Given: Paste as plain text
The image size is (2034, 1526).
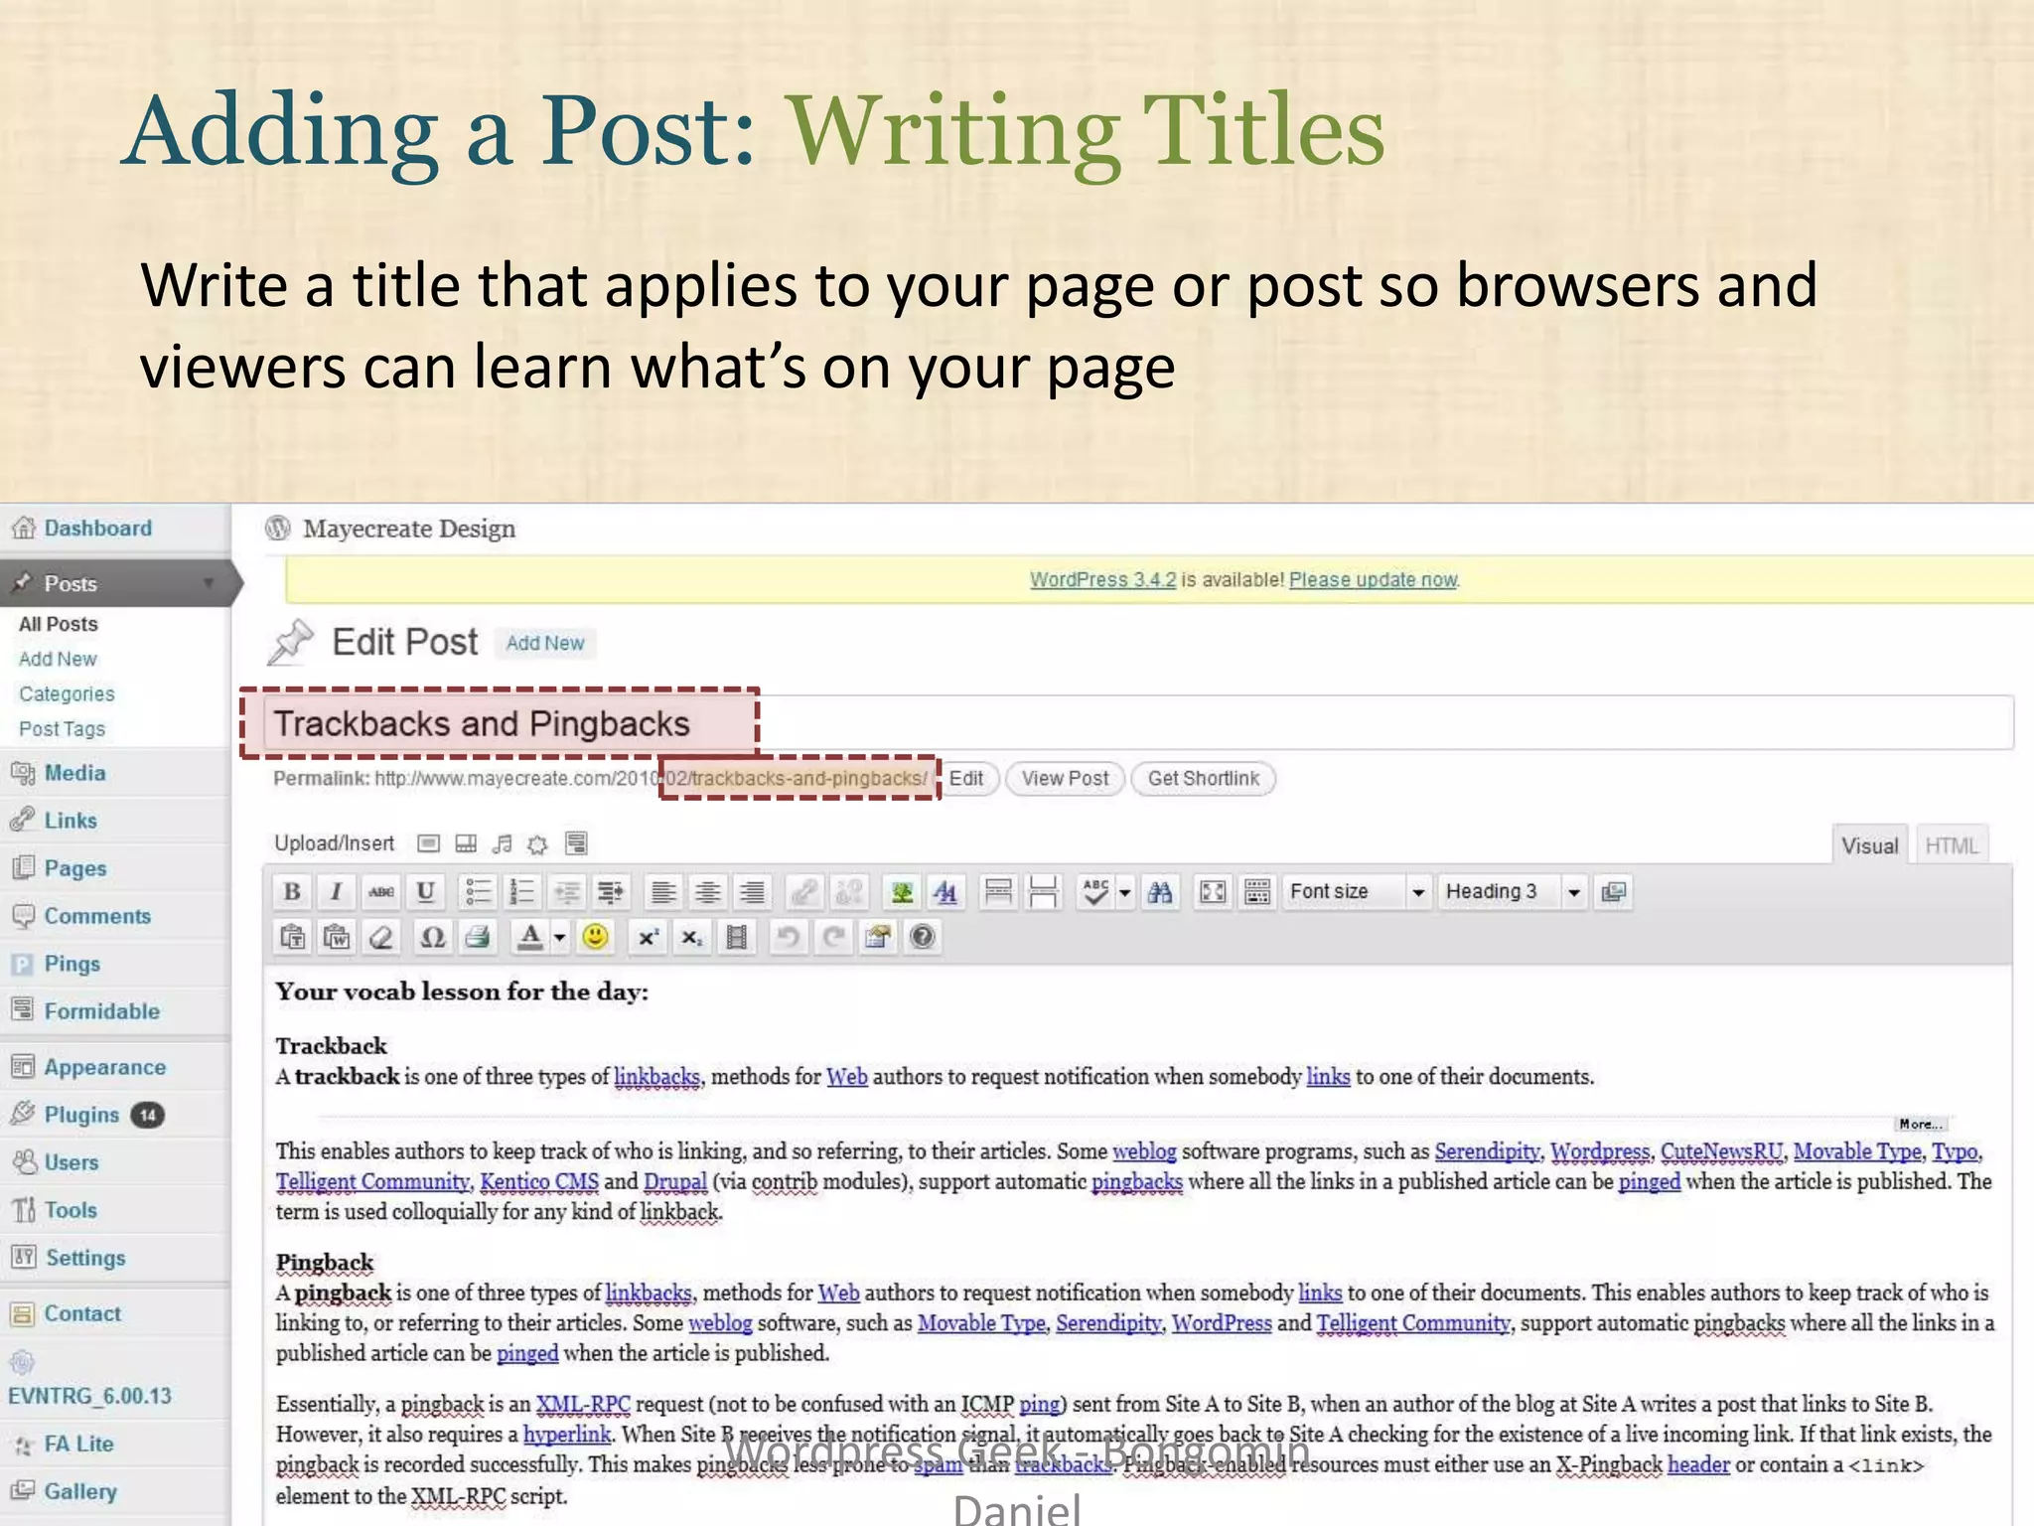Looking at the screenshot, I should pos(292,936).
